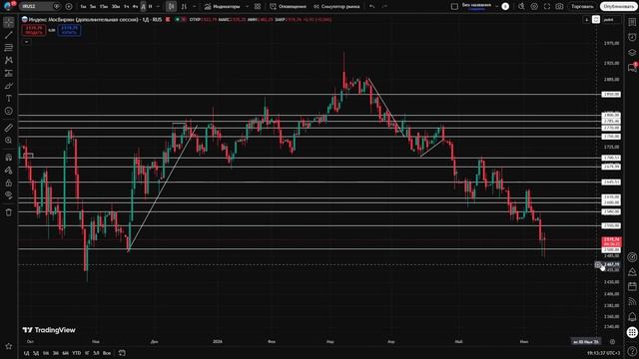Click the 2850.00 horizontal line price label

pos(611,95)
